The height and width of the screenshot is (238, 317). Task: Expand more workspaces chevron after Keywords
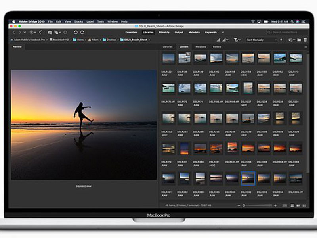click(x=223, y=33)
